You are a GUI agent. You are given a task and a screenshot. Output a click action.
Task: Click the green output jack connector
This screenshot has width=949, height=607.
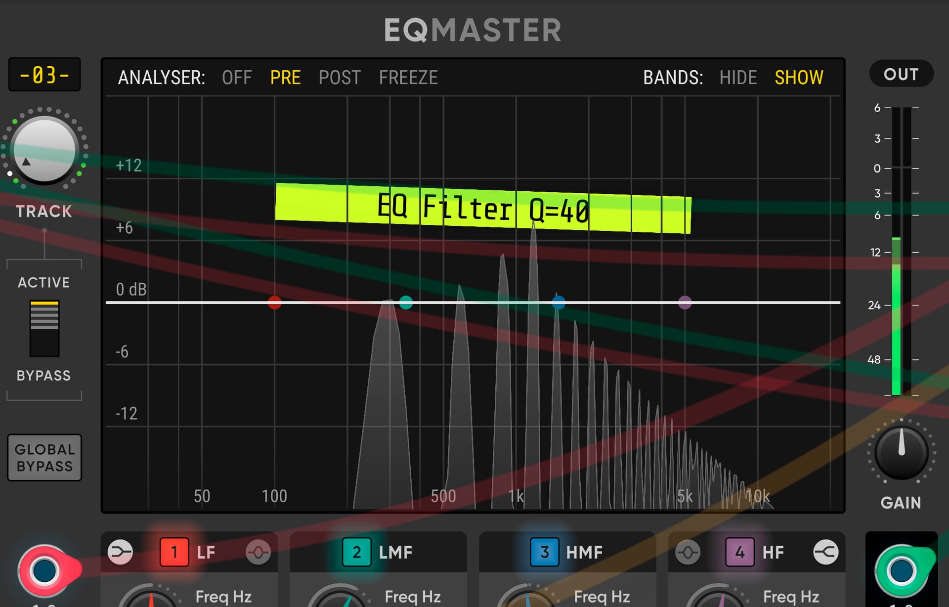(x=901, y=571)
